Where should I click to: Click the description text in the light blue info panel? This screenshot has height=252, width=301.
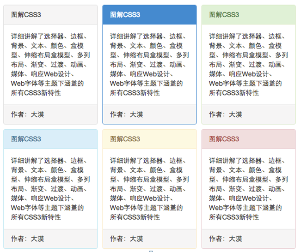(x=50, y=189)
